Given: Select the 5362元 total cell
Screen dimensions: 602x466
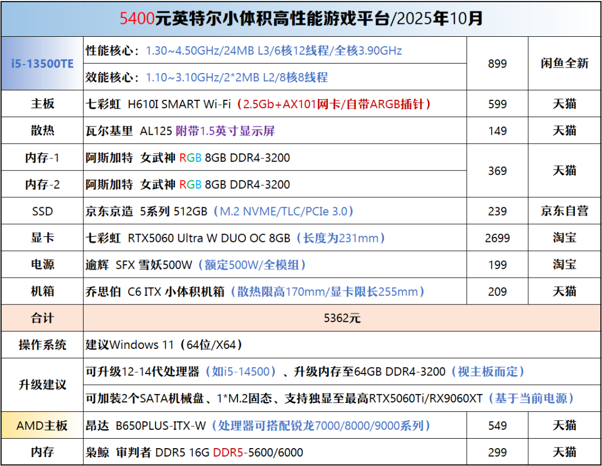Looking at the screenshot, I should click(x=342, y=318).
